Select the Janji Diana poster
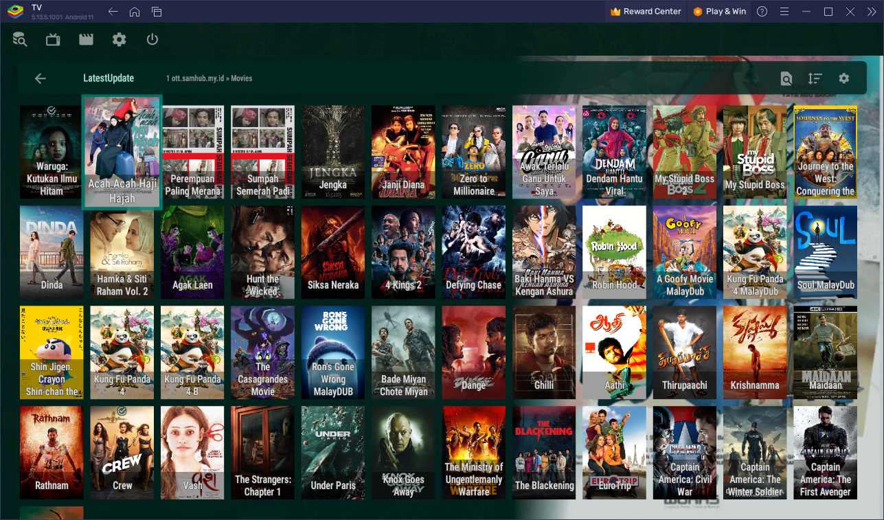 (403, 152)
